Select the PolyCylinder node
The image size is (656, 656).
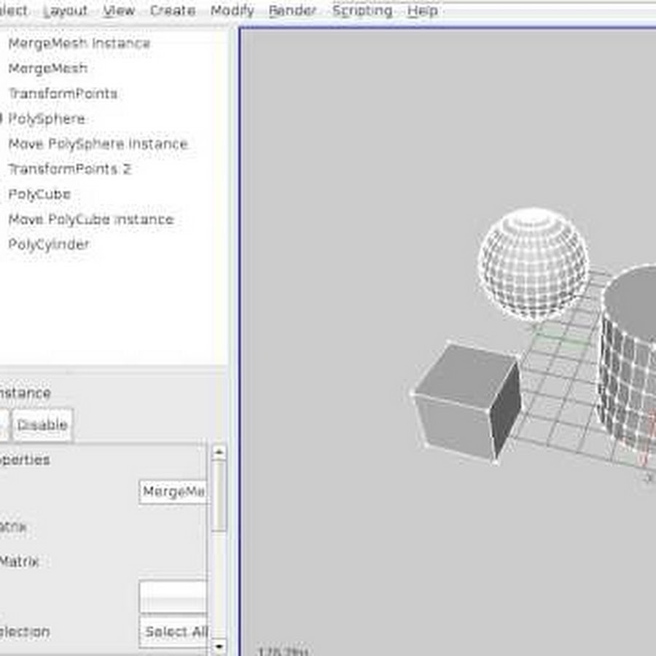[x=49, y=244]
